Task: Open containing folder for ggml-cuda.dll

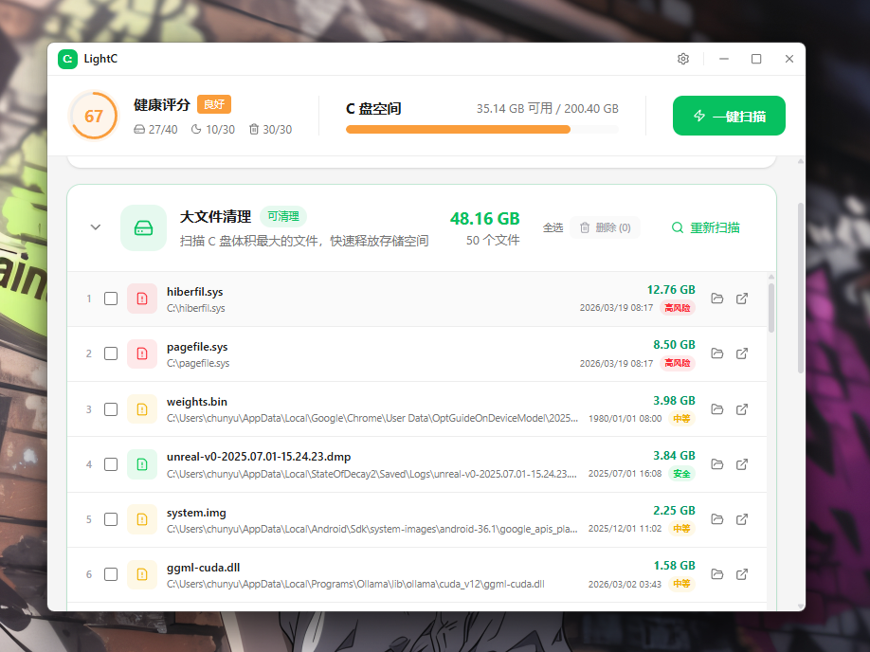Action: [716, 574]
